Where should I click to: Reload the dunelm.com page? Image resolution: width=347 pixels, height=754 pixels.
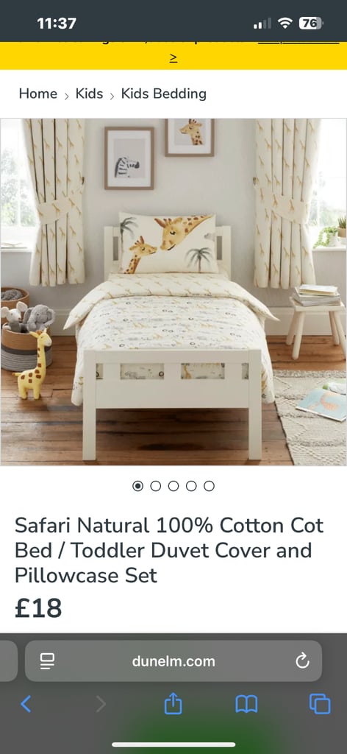tap(302, 661)
